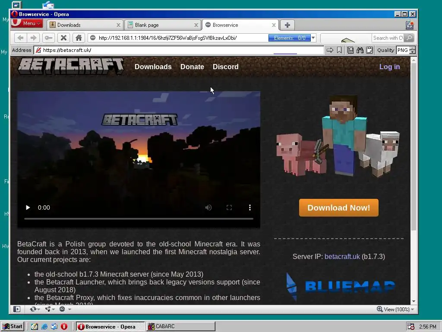
Task: Click the password wand key icon
Action: [x=48, y=38]
